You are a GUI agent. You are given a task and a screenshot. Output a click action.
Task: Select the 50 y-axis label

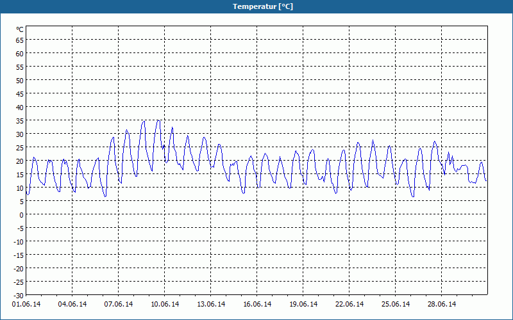tap(20, 81)
